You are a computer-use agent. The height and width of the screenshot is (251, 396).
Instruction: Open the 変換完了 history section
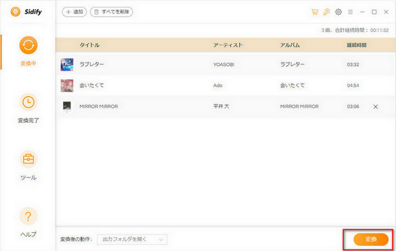(29, 108)
